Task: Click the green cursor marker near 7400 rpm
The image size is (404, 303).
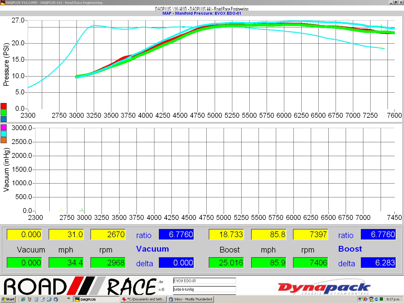Action: (381, 27)
